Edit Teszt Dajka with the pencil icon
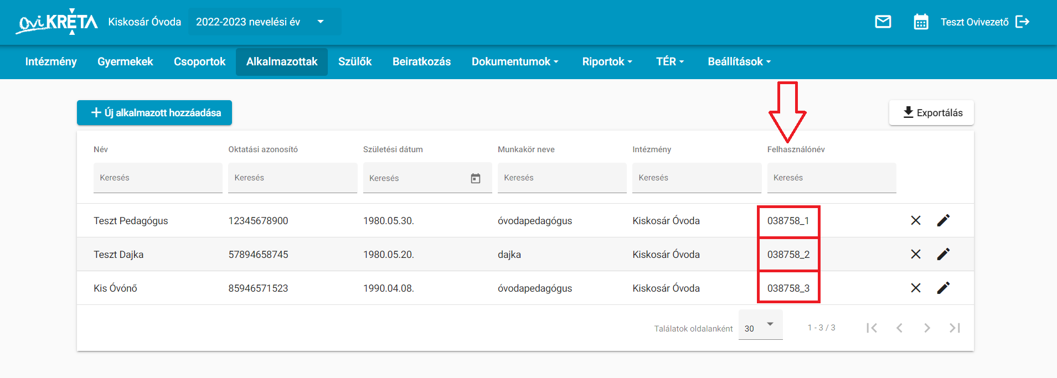The width and height of the screenshot is (1057, 378). click(x=943, y=254)
